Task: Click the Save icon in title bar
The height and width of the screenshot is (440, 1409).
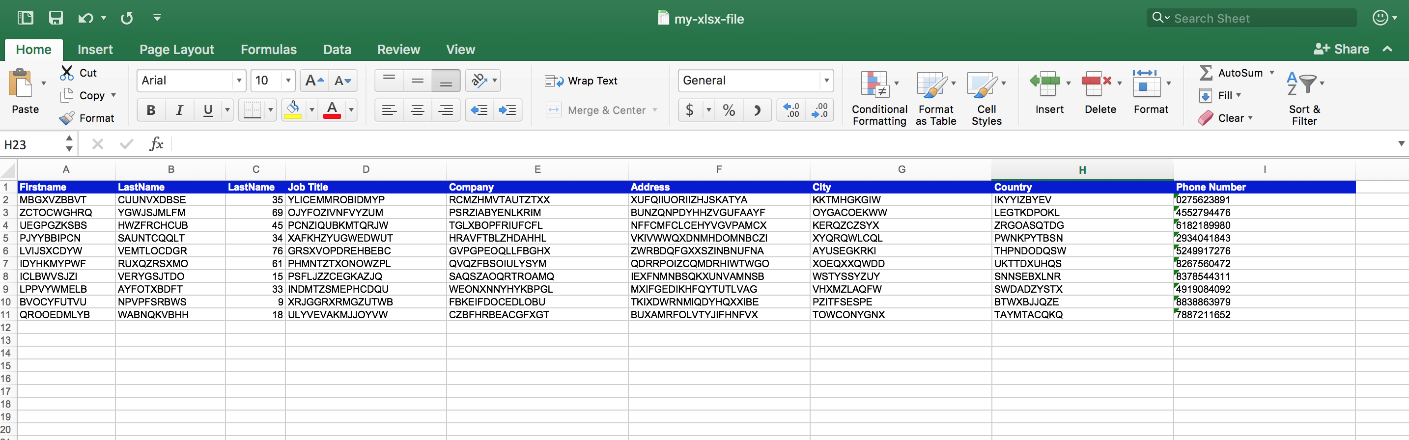Action: [56, 18]
